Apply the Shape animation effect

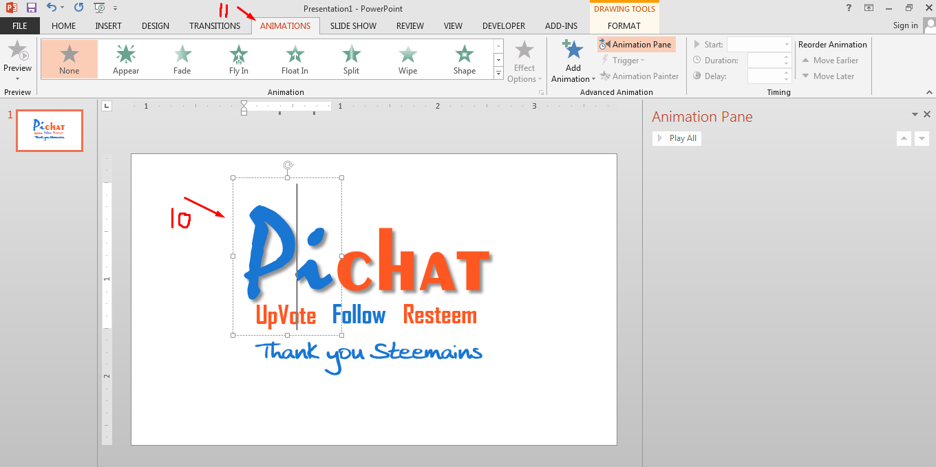click(x=465, y=58)
